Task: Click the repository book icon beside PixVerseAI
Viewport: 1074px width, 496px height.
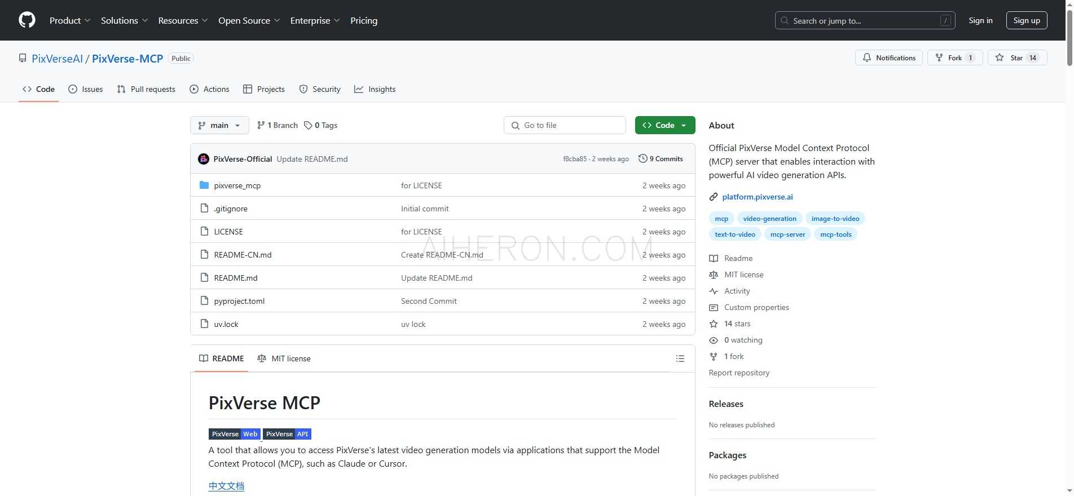Action: pos(23,58)
